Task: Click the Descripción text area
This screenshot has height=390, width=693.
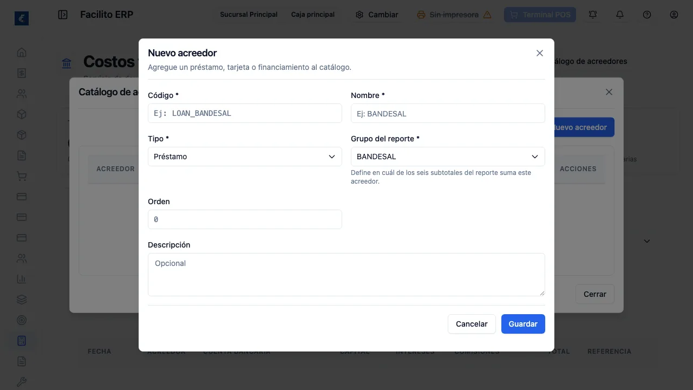Action: 346,275
